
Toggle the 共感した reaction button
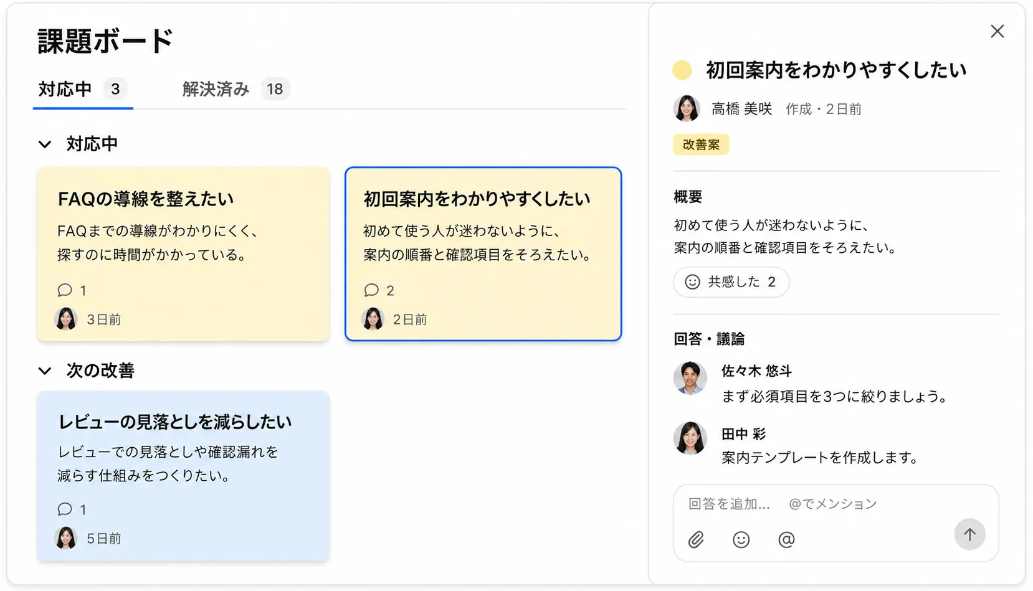click(731, 282)
